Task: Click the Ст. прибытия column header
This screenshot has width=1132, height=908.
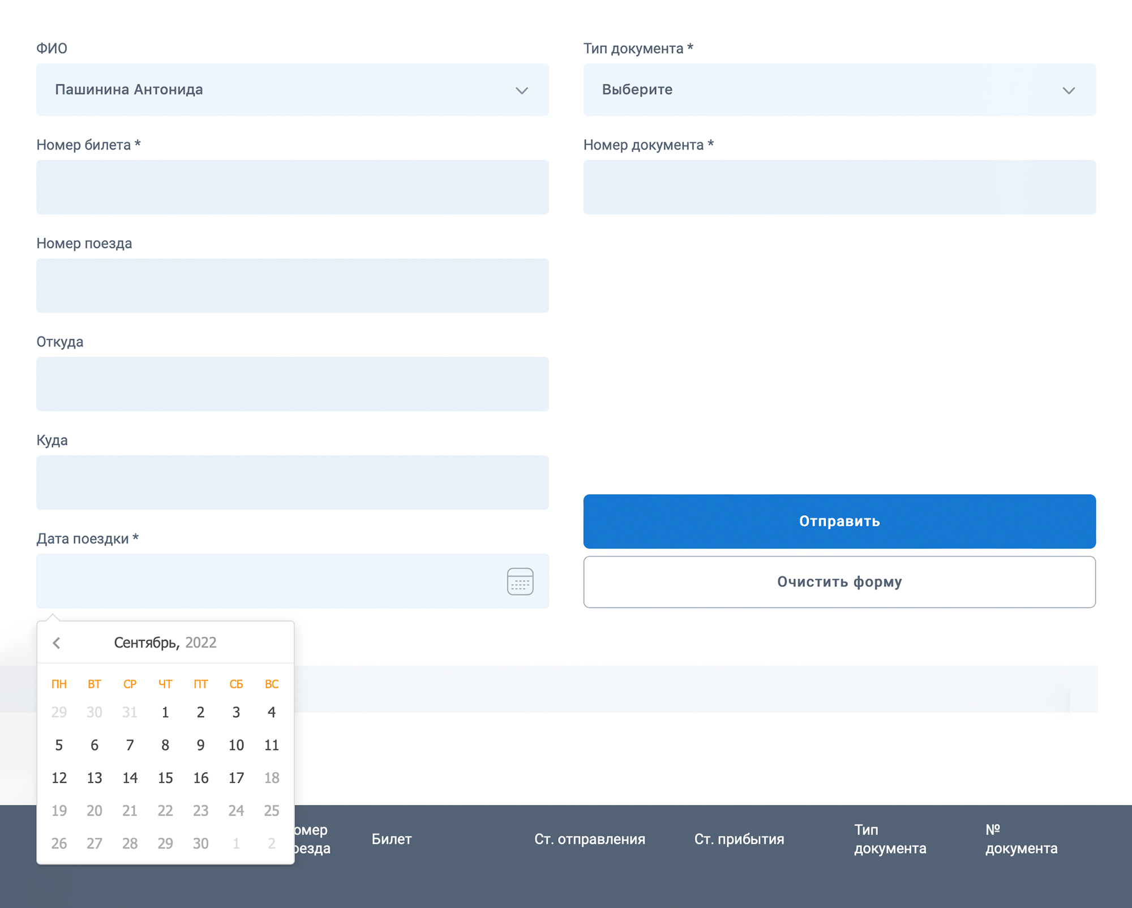Action: [739, 839]
